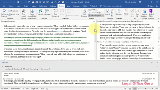The image size is (160, 90).
Task: Open the Resume Assistant
Action: click(144, 13)
